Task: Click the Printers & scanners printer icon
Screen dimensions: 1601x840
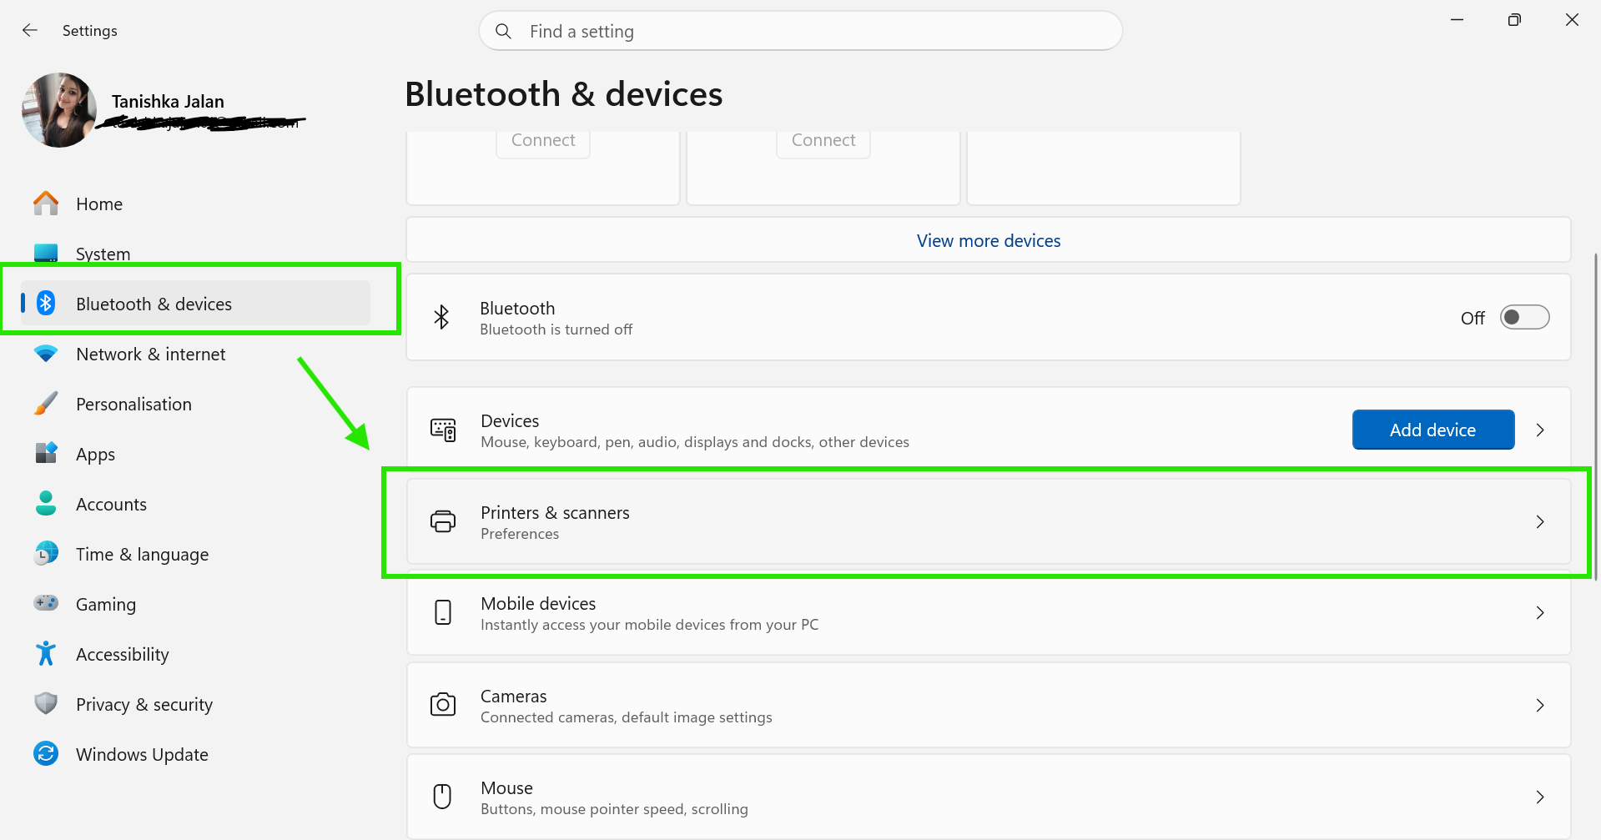Action: tap(443, 522)
